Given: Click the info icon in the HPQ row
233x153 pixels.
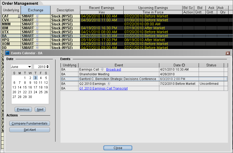Looking at the screenshot, I should tap(37, 40).
